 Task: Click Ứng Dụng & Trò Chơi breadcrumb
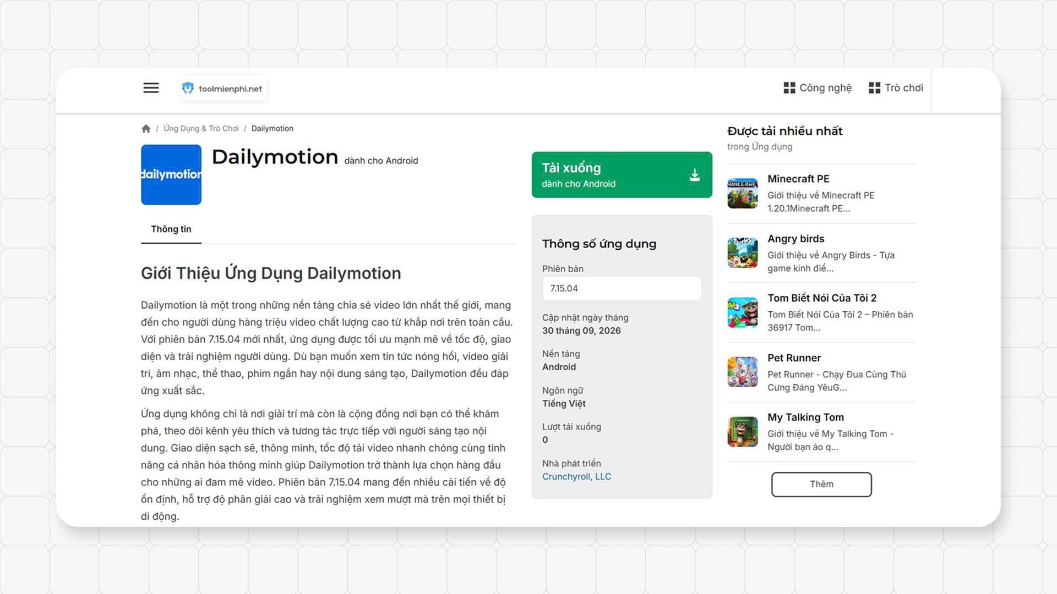pos(201,129)
